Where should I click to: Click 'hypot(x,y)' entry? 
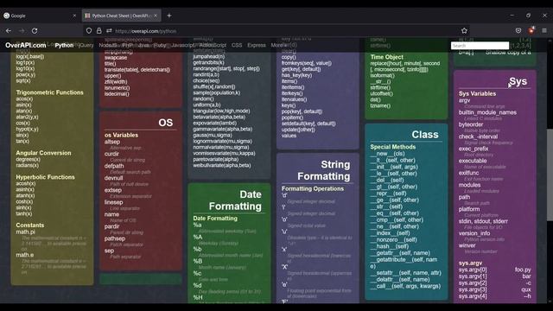coord(27,129)
